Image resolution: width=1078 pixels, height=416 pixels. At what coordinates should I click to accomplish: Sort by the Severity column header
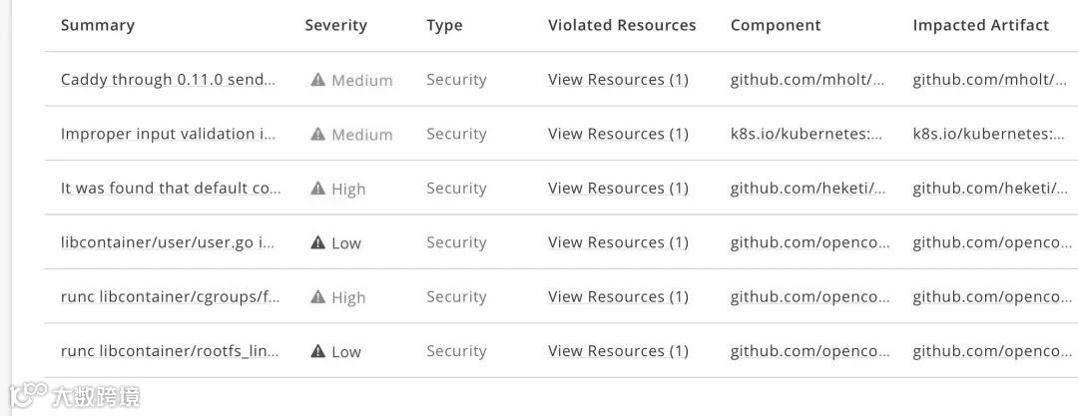click(x=336, y=26)
